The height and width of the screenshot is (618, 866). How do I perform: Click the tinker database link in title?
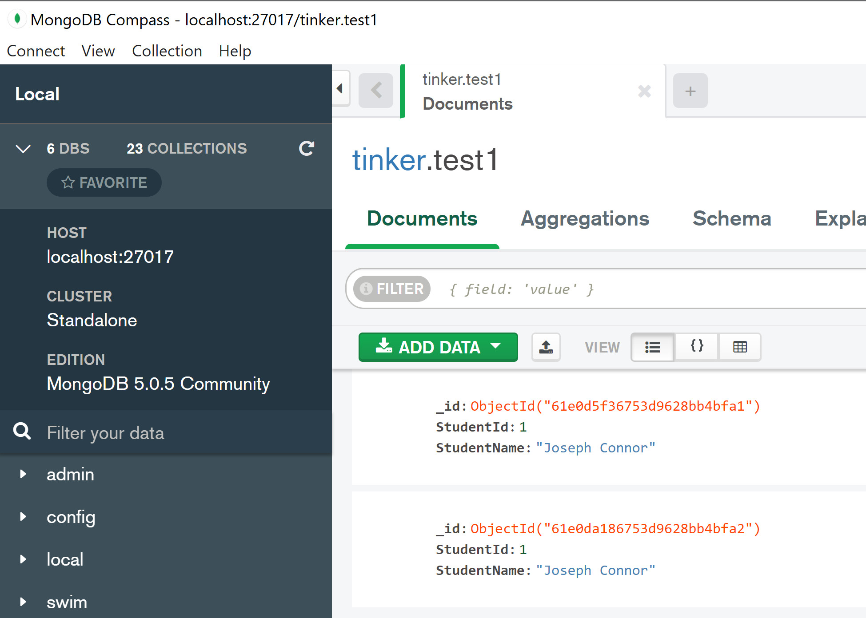click(x=389, y=160)
